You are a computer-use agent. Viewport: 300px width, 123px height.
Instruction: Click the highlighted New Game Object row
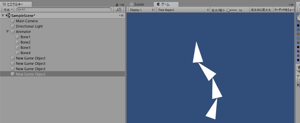[62, 74]
